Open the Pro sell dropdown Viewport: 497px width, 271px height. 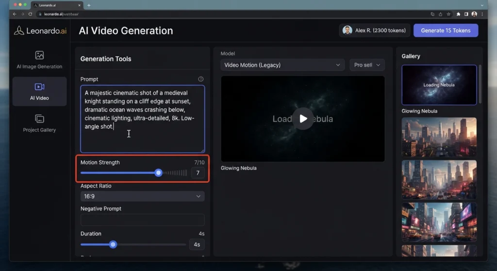367,65
